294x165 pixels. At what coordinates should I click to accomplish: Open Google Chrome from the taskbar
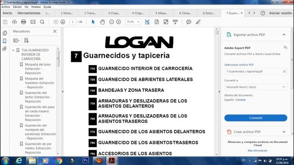pyautogui.click(x=59, y=161)
